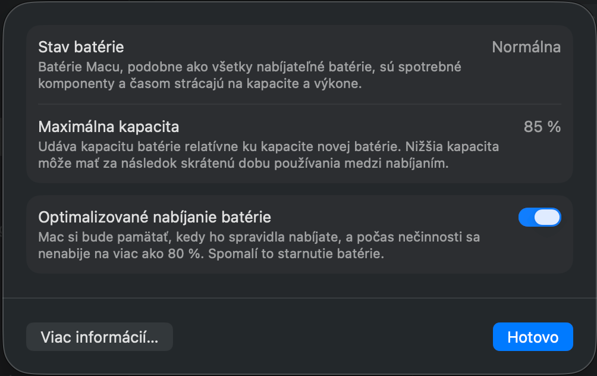
Task: Click empty space between Viac informácií and Hotovo
Action: pos(333,337)
